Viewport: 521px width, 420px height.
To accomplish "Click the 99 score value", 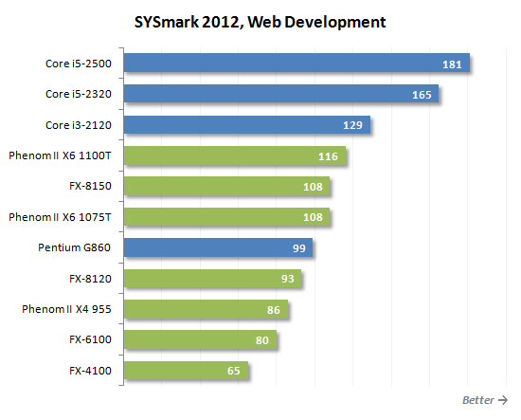I will [299, 248].
